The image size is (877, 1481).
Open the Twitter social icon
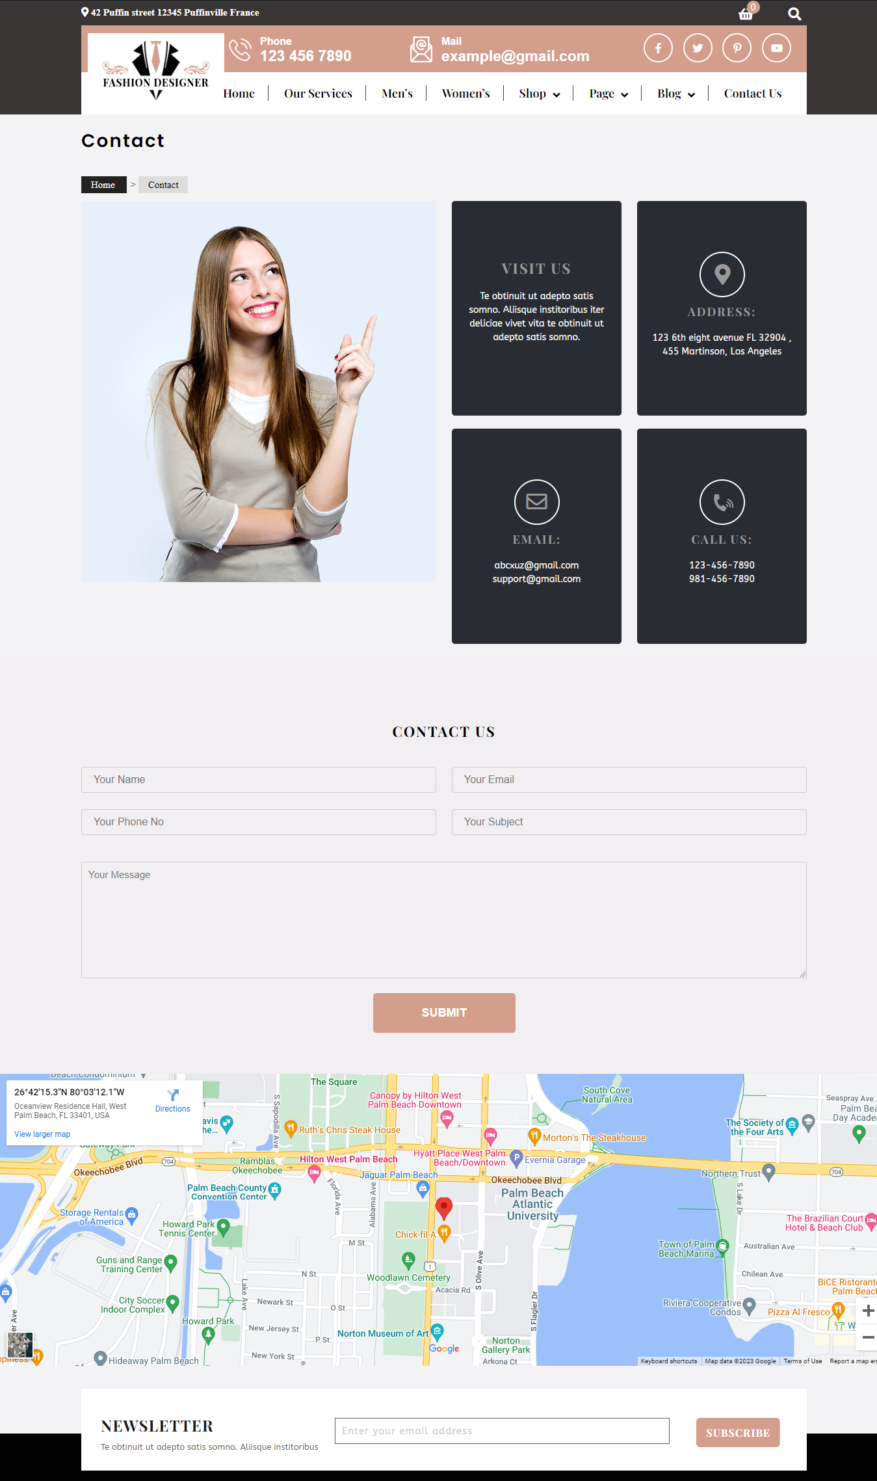698,48
